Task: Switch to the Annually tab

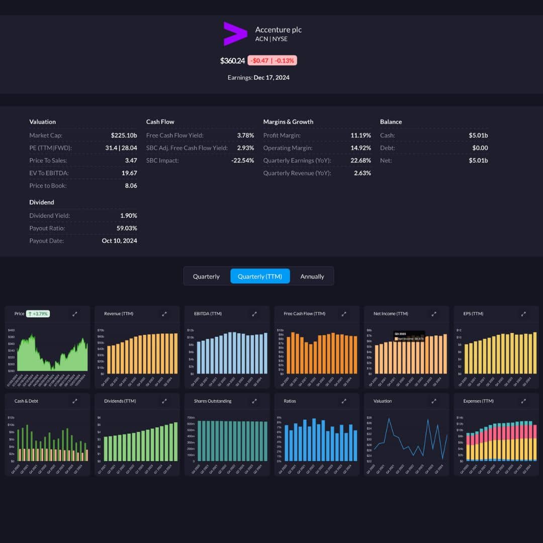Action: point(312,277)
